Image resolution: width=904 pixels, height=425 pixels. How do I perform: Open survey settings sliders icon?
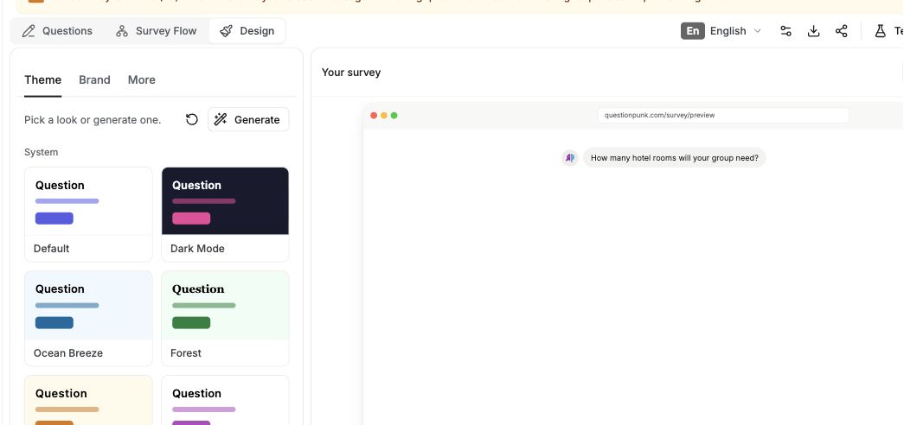(785, 31)
